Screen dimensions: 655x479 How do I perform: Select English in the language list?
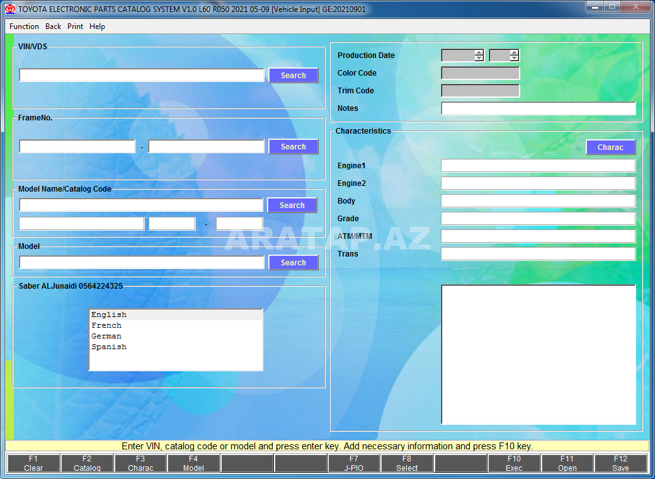click(176, 315)
